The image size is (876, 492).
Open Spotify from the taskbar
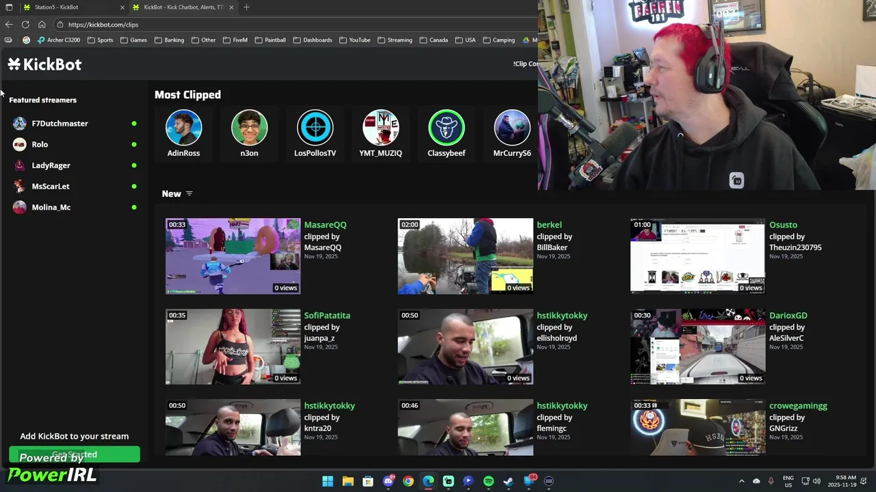pos(489,481)
